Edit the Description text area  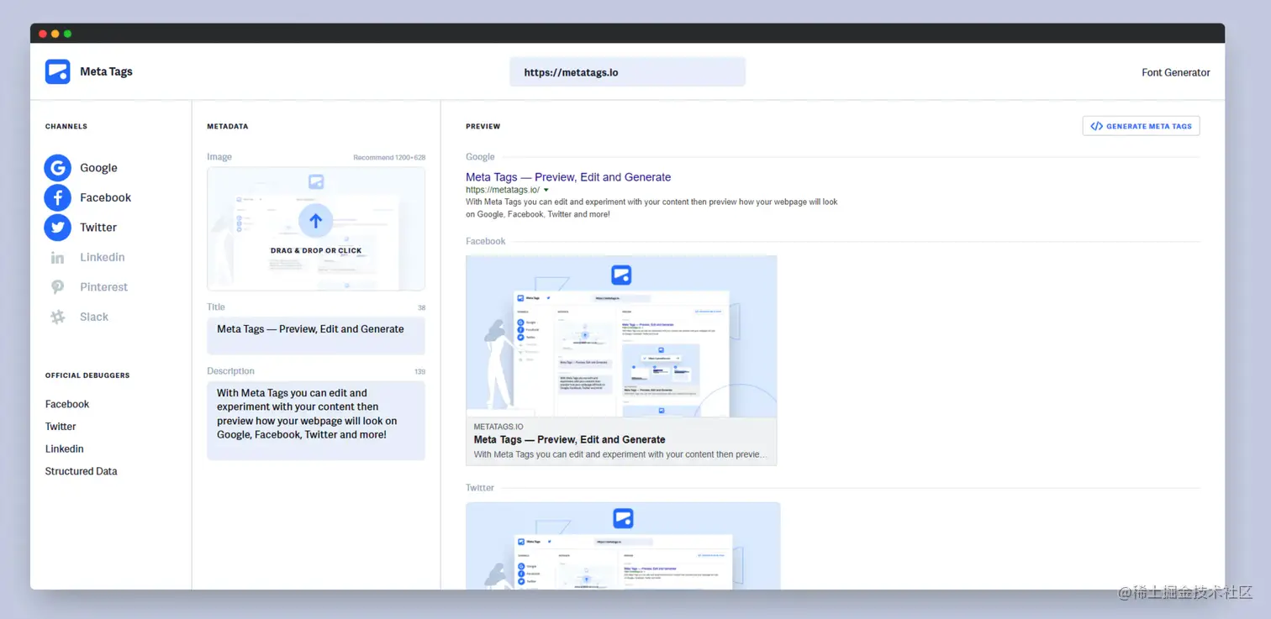[x=316, y=421]
